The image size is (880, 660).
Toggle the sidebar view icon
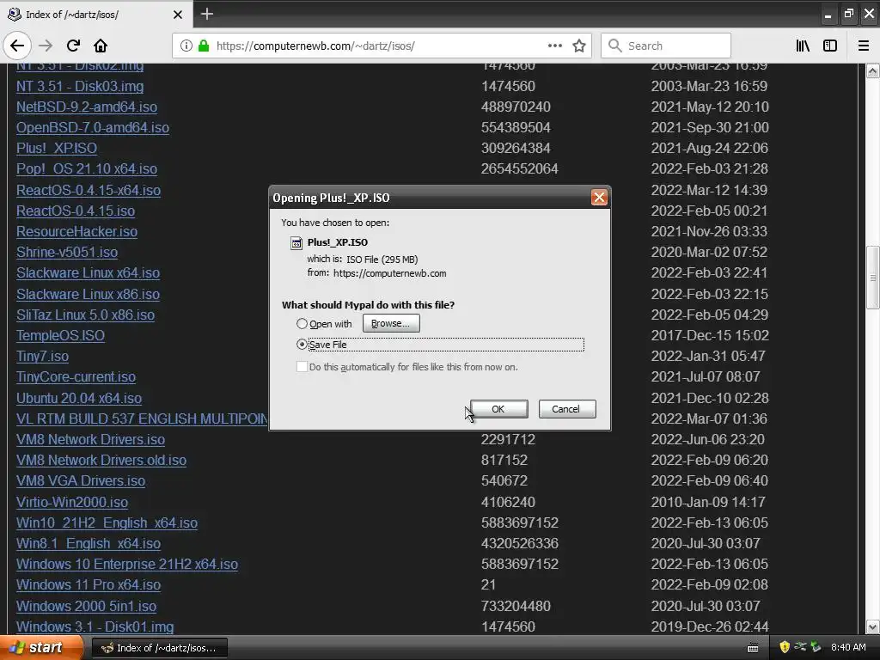[830, 46]
